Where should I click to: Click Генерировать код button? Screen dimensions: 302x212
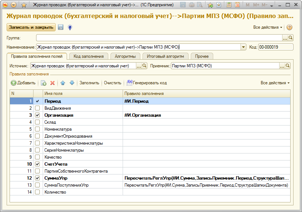coord(147,83)
